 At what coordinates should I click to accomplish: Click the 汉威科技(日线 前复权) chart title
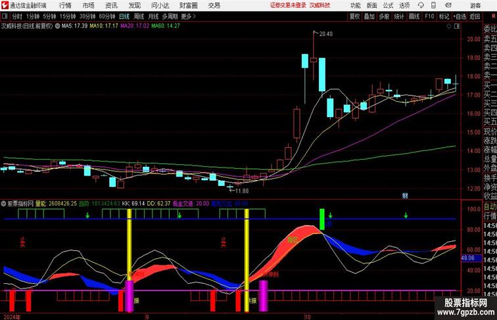point(27,26)
